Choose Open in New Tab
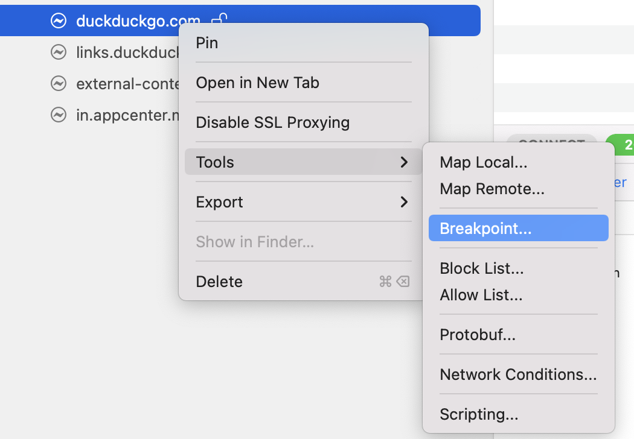Image resolution: width=634 pixels, height=439 pixels. (303, 83)
